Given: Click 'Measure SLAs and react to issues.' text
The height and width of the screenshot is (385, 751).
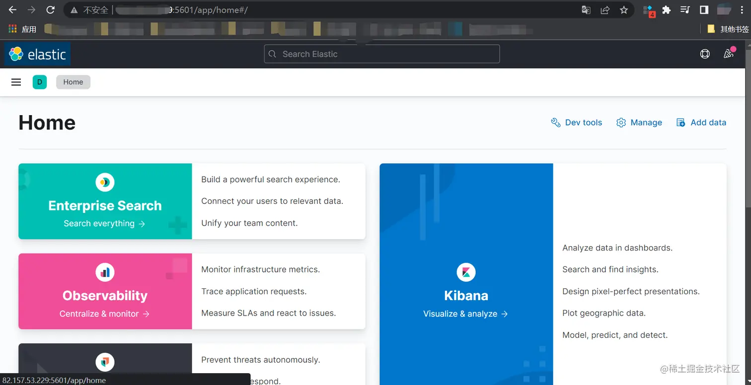Looking at the screenshot, I should click(x=269, y=313).
